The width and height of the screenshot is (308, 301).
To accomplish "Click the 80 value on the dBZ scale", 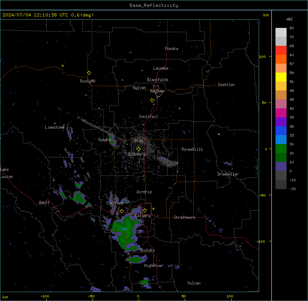I will point(292,28).
